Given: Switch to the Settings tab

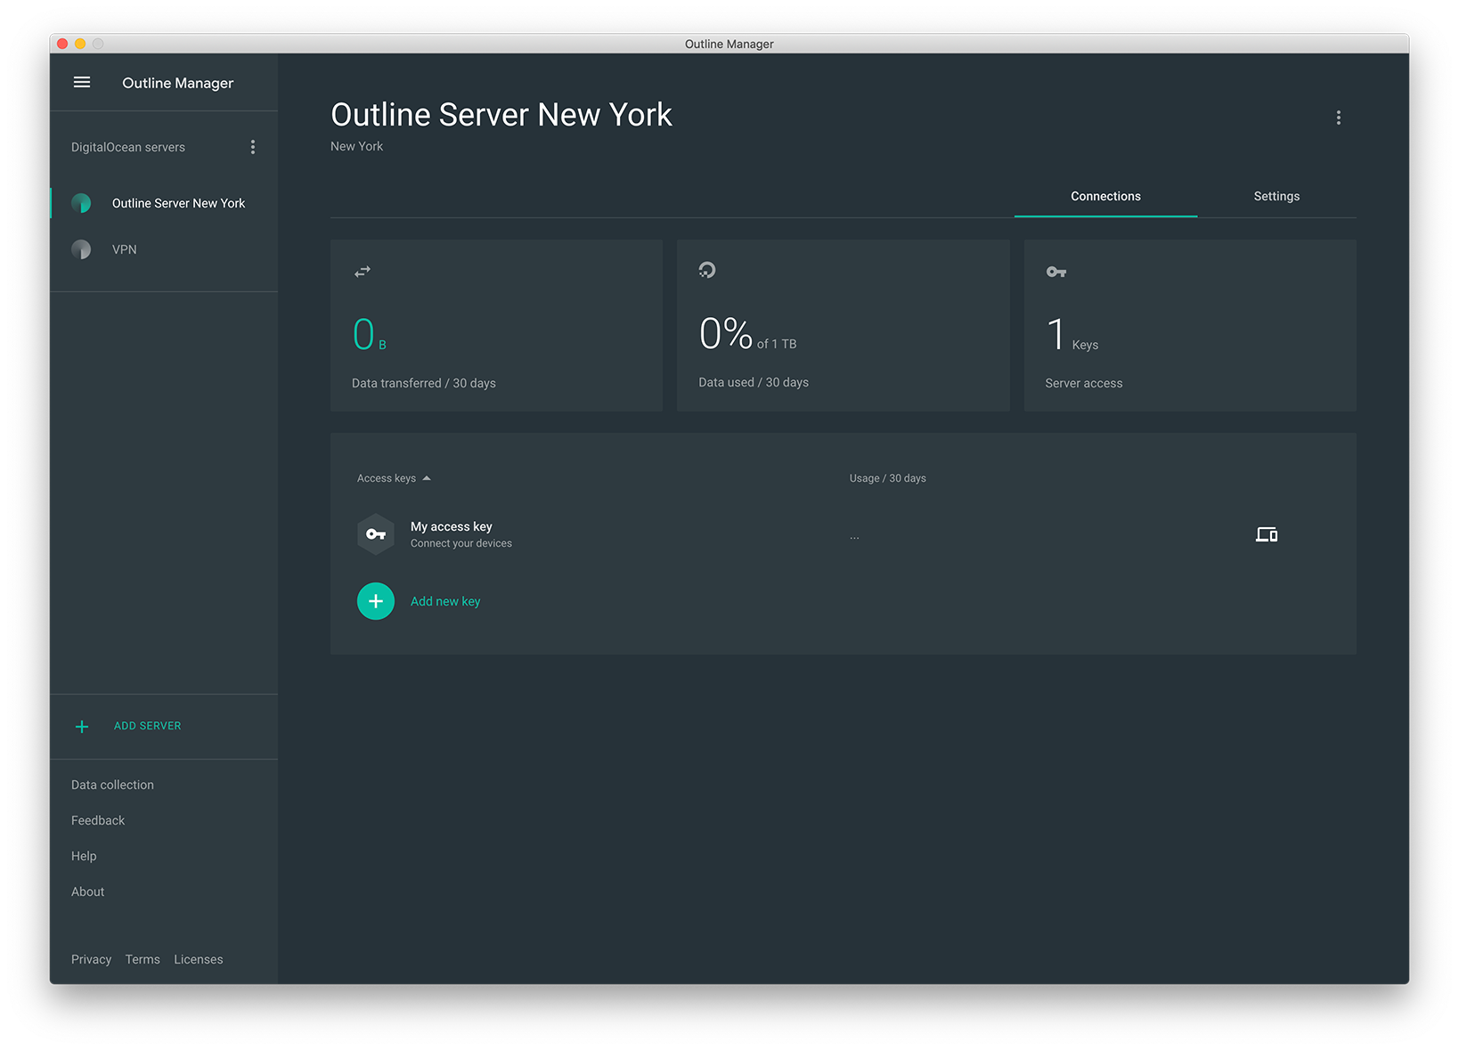Looking at the screenshot, I should tap(1276, 196).
